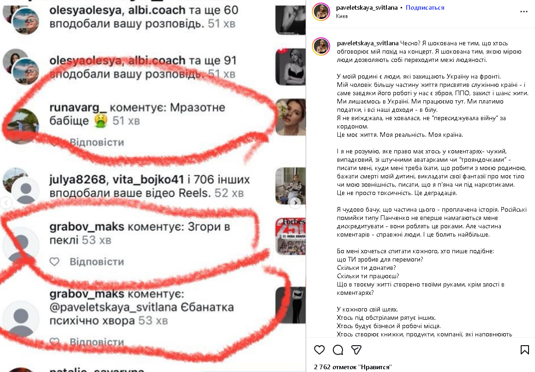535x372 pixels.
Task: Open the three-dot more options menu
Action: click(x=524, y=12)
